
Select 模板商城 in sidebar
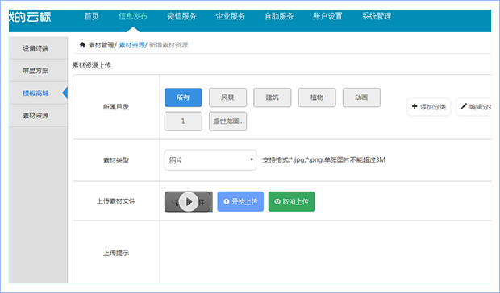pyautogui.click(x=38, y=93)
